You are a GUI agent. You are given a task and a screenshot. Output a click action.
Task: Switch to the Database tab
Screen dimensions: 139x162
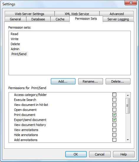point(38,19)
